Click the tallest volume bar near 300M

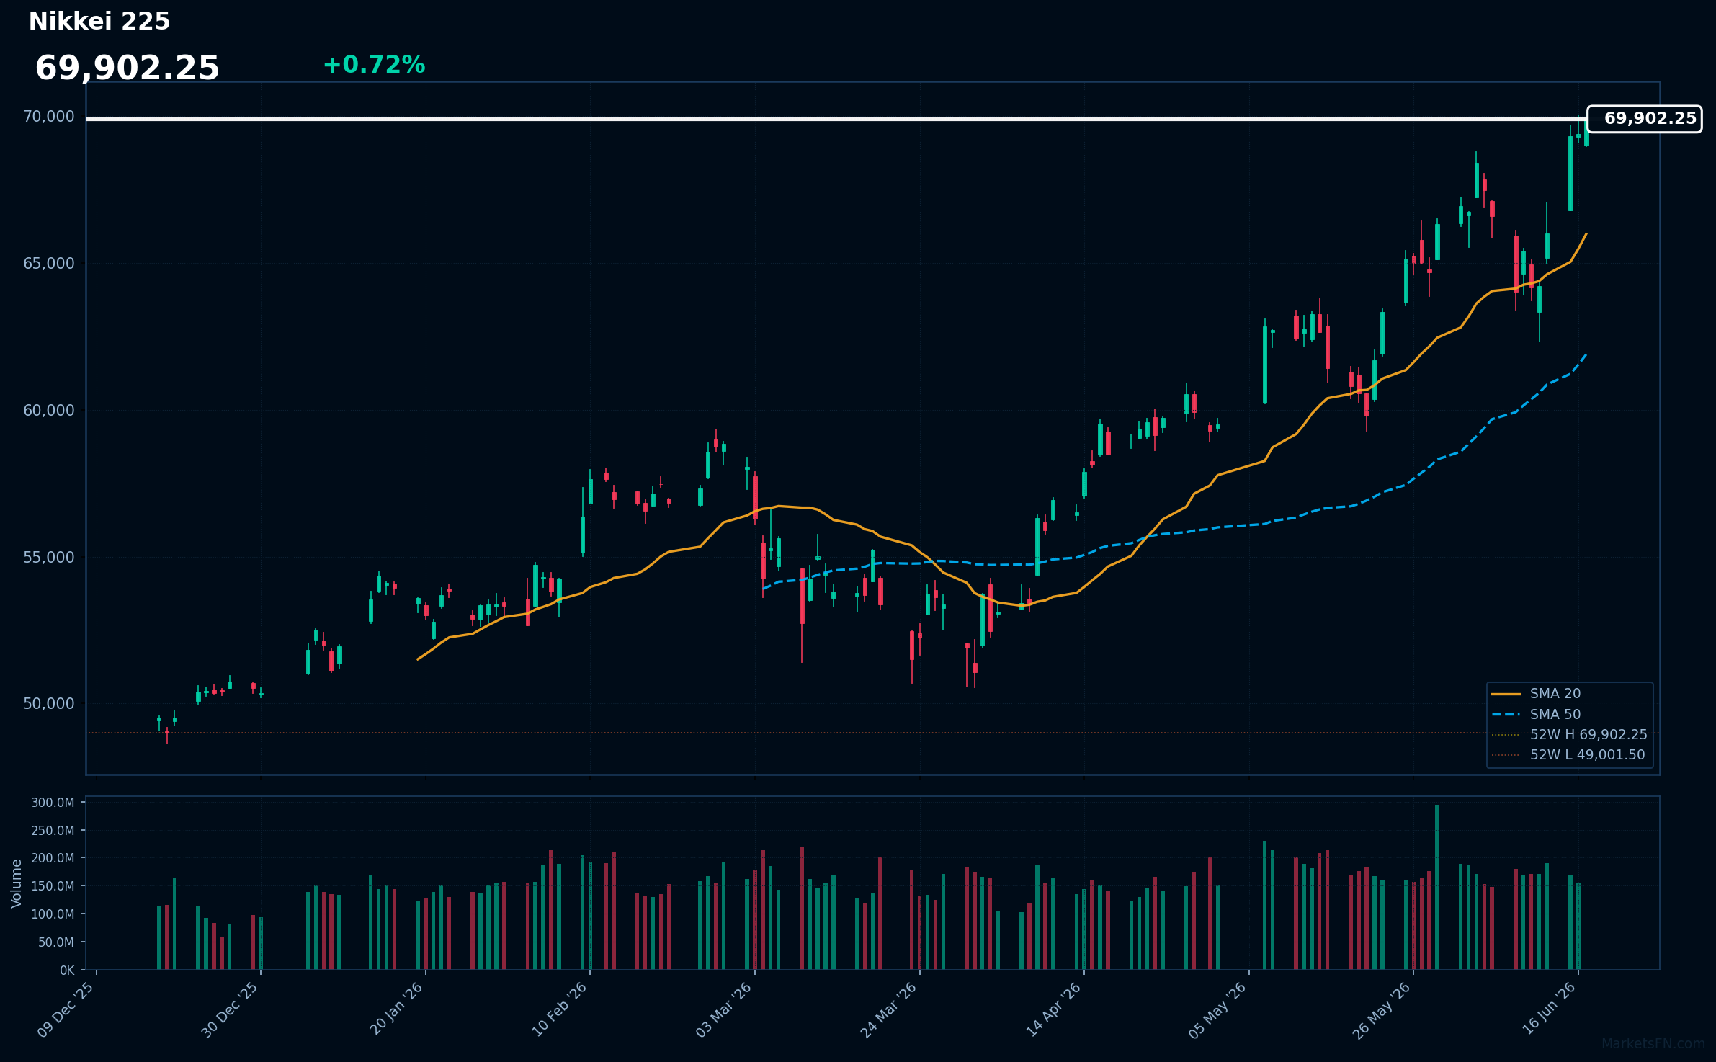[1437, 887]
